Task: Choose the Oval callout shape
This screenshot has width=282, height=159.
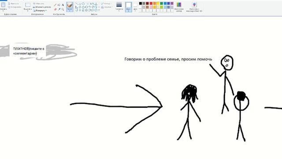Action: (93, 10)
